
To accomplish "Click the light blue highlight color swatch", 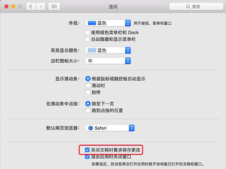I will pos(92,50).
